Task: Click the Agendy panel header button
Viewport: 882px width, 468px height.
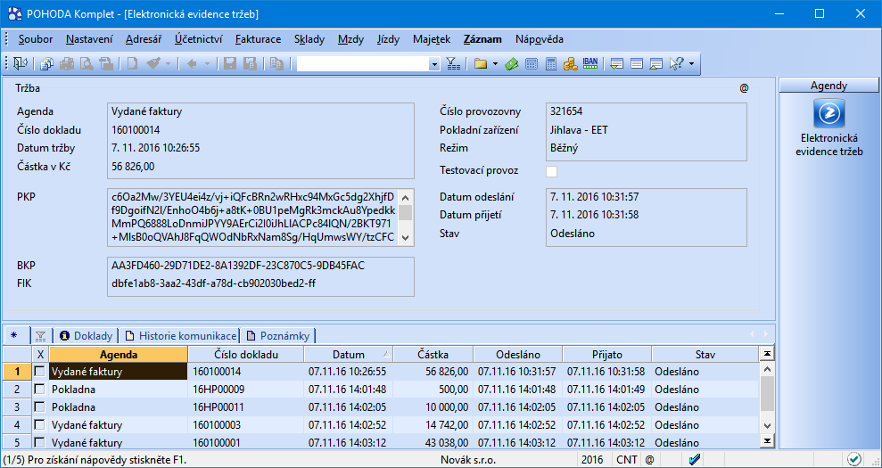Action: (828, 86)
